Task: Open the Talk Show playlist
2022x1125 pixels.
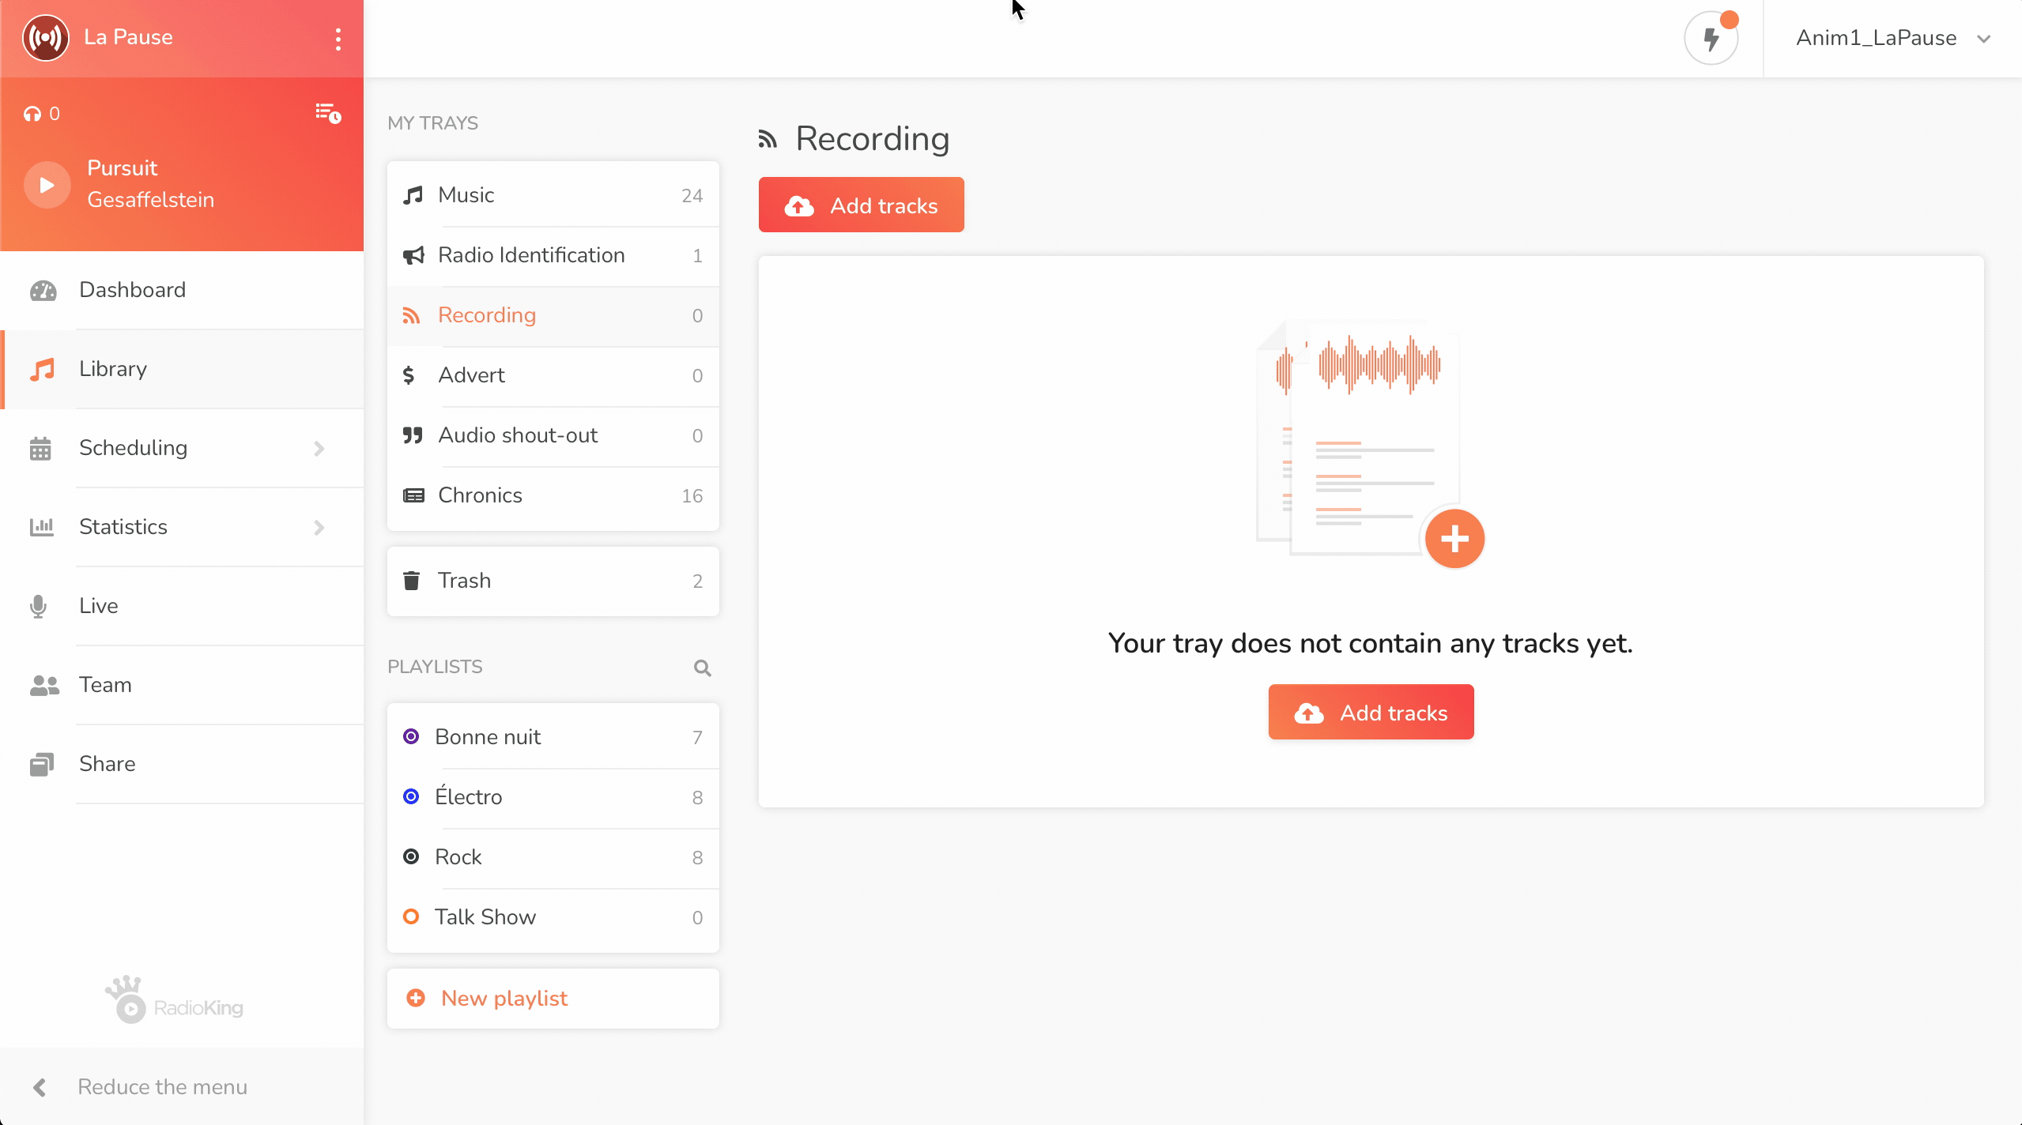Action: [x=553, y=917]
